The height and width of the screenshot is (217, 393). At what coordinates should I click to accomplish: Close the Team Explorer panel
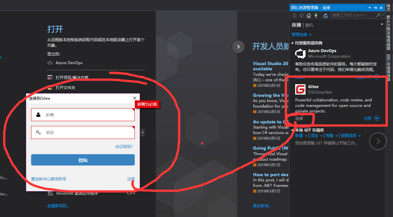[x=381, y=7]
